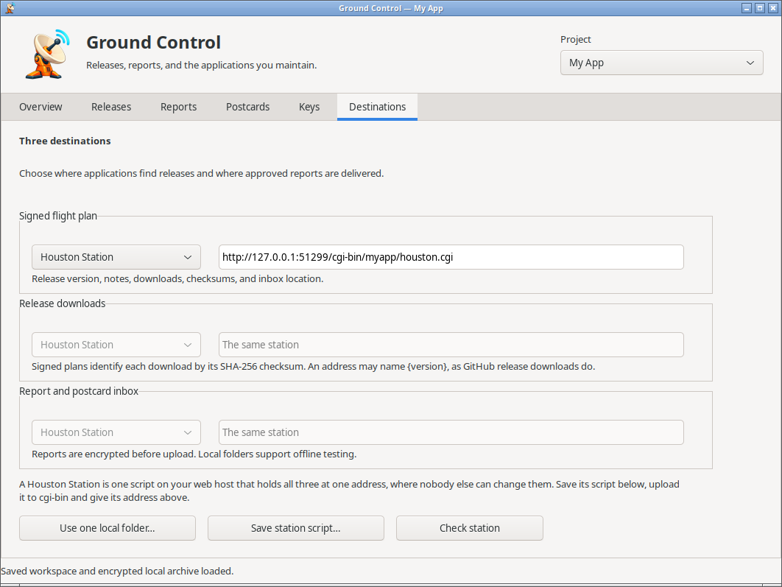This screenshot has width=782, height=587.
Task: Focus the houston.cgi flight plan address field
Action: (451, 257)
